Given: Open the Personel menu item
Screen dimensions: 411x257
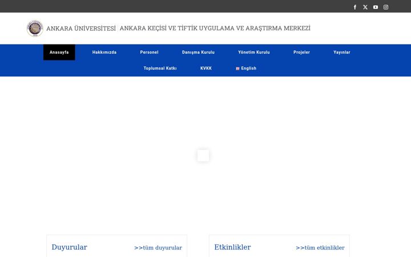Looking at the screenshot, I should pos(149,52).
